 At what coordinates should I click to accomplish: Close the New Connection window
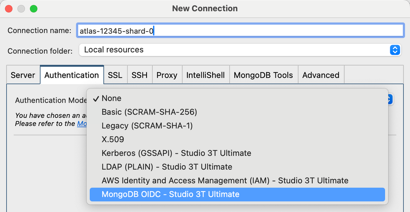[x=8, y=8]
